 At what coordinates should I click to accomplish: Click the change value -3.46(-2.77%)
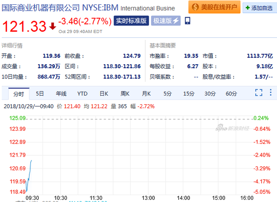(85, 21)
